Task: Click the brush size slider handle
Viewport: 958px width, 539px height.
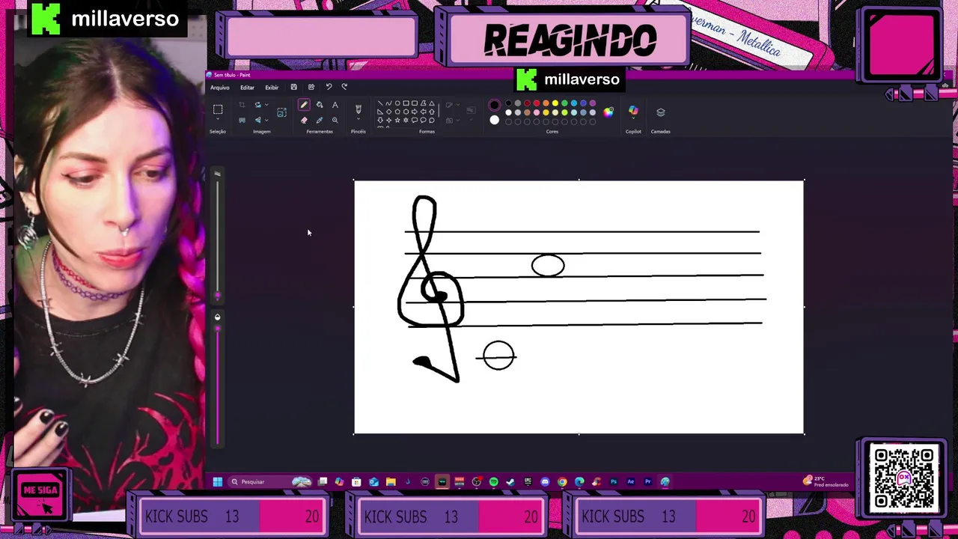Action: [x=218, y=296]
